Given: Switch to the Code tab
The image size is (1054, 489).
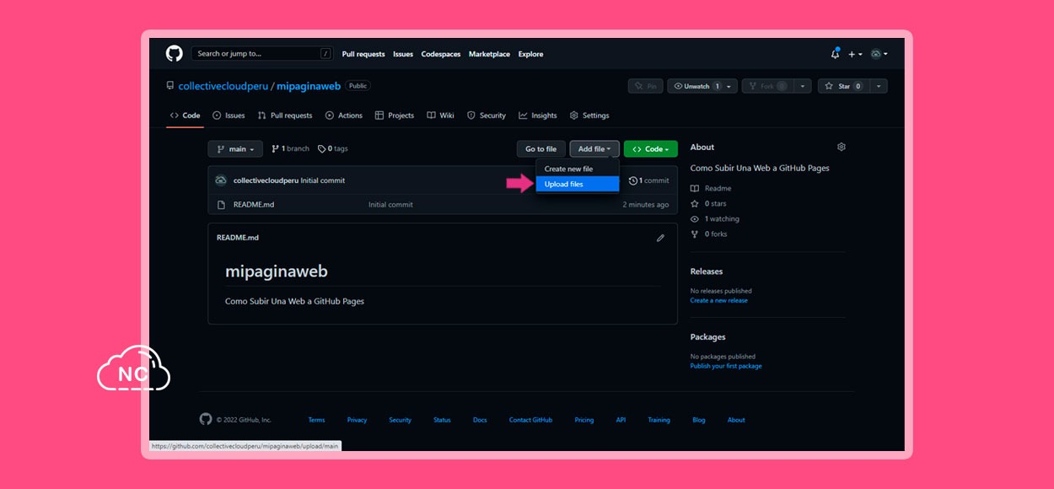Looking at the screenshot, I should pyautogui.click(x=185, y=116).
